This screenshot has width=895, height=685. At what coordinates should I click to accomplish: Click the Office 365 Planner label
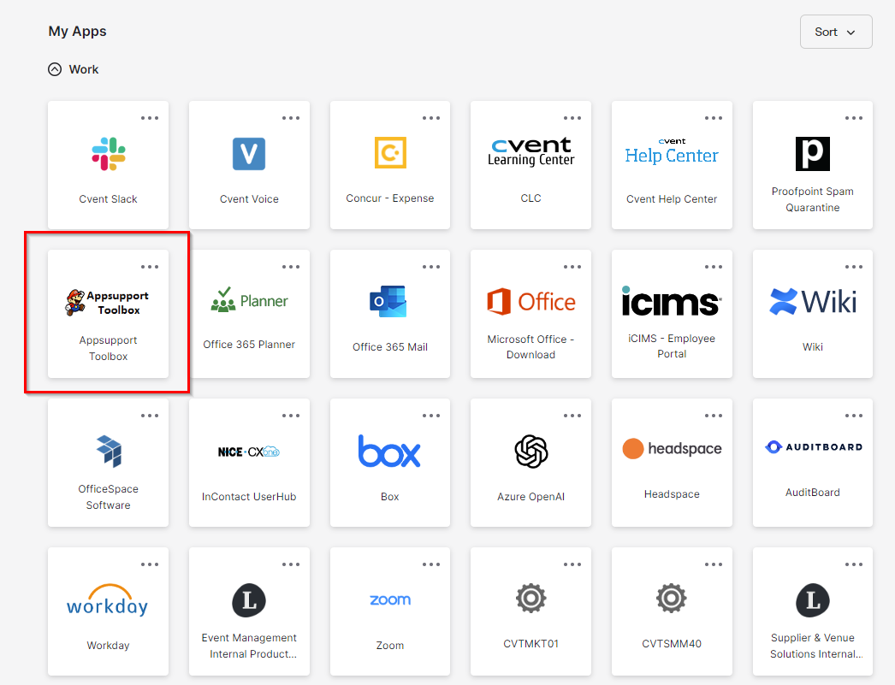249,345
